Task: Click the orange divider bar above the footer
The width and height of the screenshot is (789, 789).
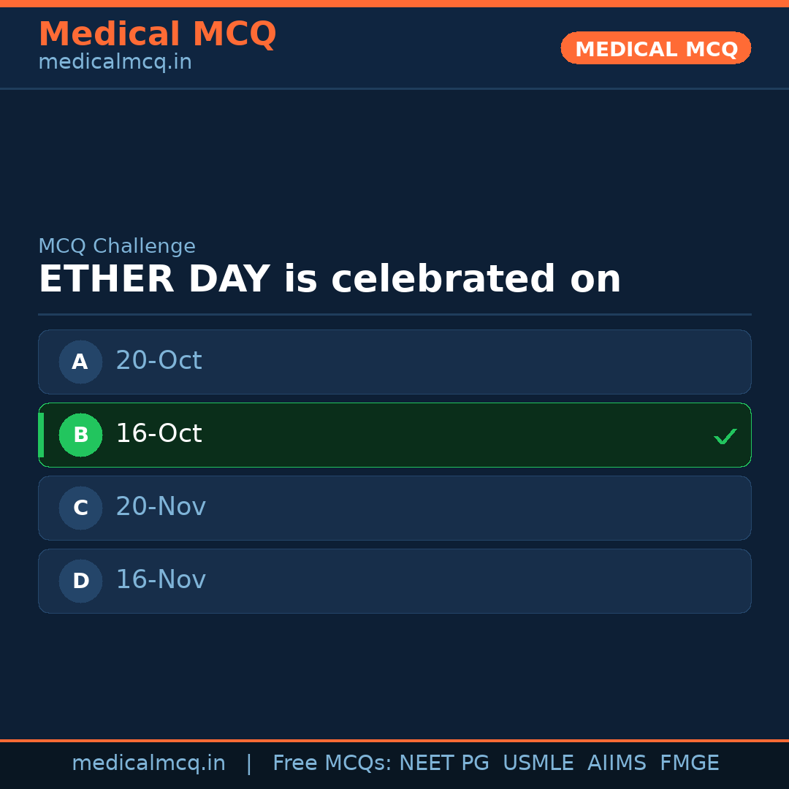Action: pyautogui.click(x=394, y=739)
